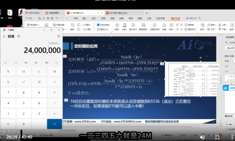Toggle lock aspect ratio checkbox

pyautogui.click(x=98, y=25)
